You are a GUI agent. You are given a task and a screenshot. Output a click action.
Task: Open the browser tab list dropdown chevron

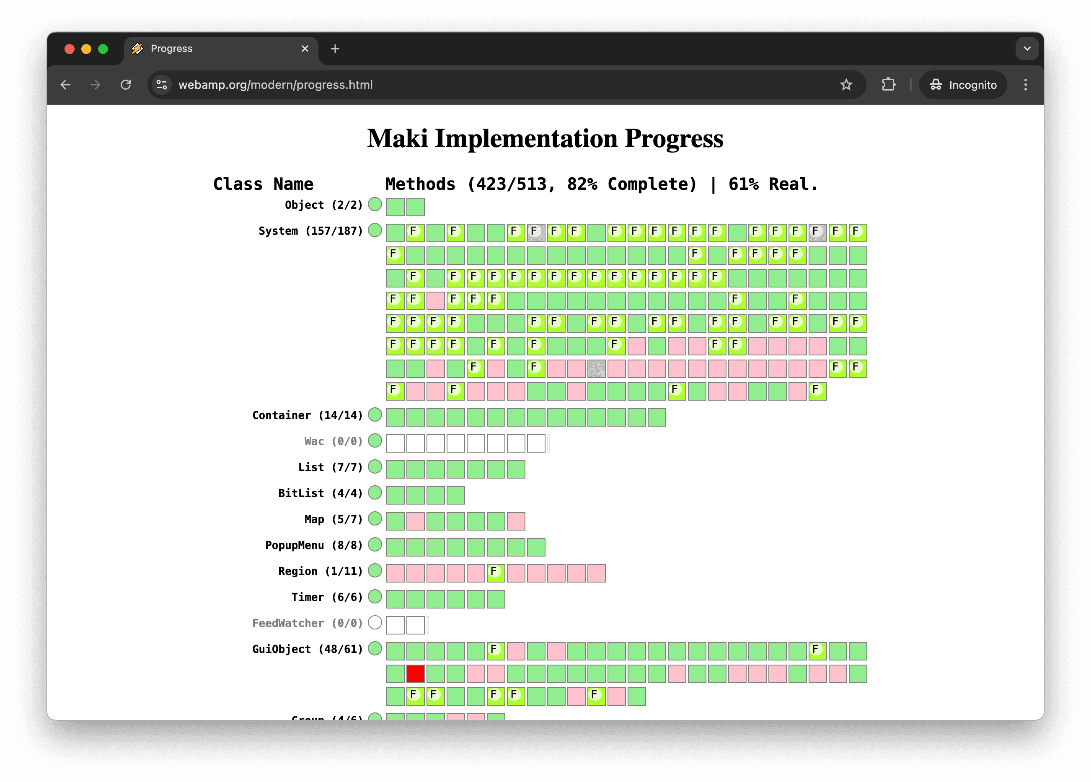(x=1027, y=49)
